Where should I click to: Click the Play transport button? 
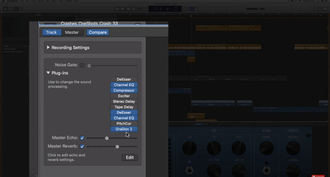coord(134,9)
